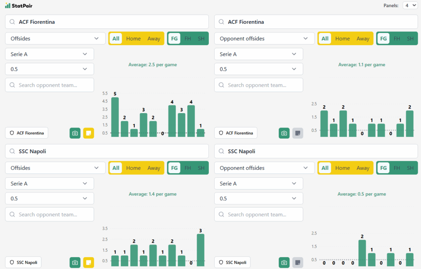The image size is (421, 269).
Task: Click 'Average: 0.5 per game' label
Action: [x=362, y=194]
